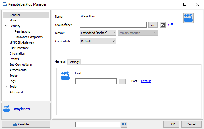Click the Off link
The image size is (204, 129).
click(x=171, y=25)
